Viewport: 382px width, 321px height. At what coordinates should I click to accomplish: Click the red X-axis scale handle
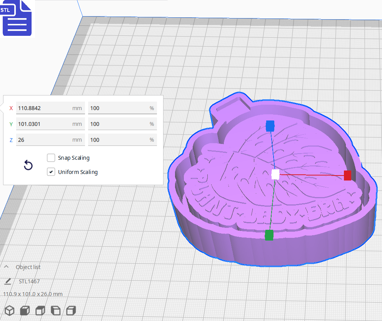pyautogui.click(x=348, y=176)
